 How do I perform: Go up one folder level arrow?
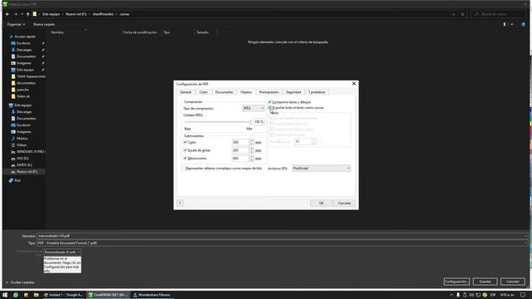pos(27,14)
